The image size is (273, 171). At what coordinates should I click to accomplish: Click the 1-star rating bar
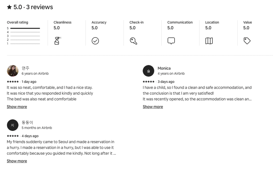[25, 44]
